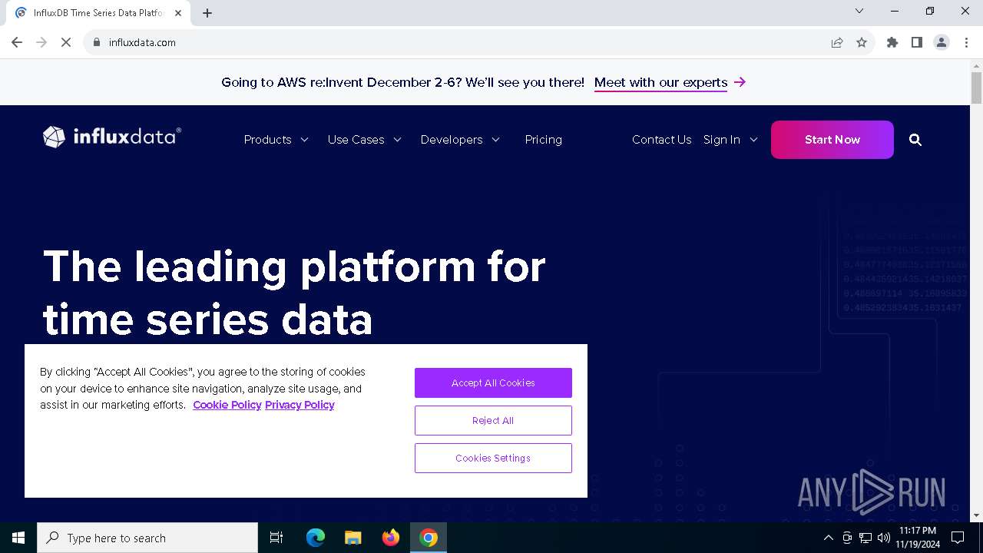Show hidden system tray icons
The height and width of the screenshot is (553, 983).
pos(828,538)
